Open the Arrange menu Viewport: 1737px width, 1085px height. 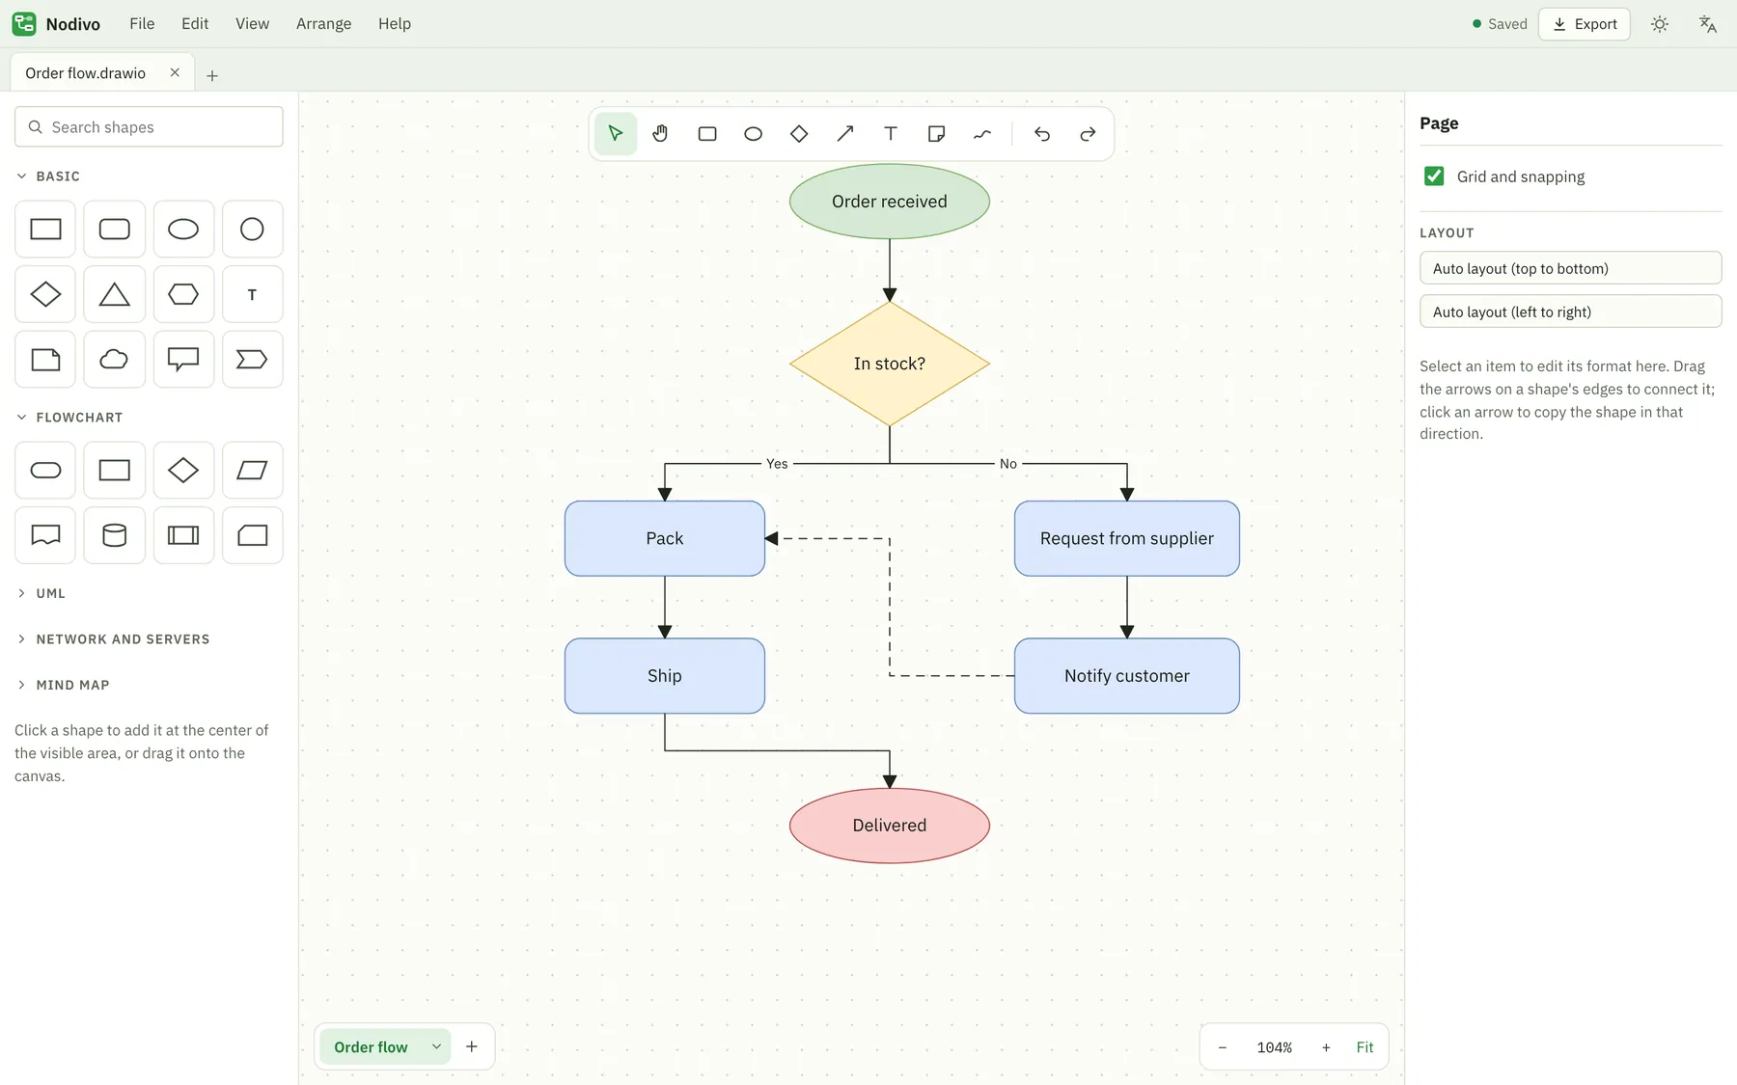323,24
